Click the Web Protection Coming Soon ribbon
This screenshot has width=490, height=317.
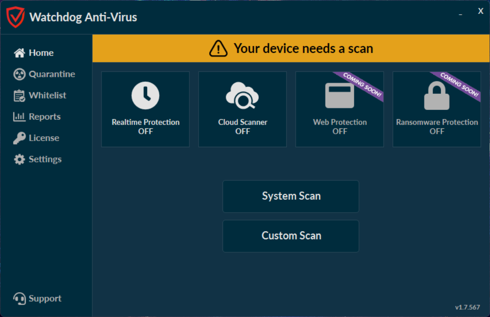tap(362, 85)
